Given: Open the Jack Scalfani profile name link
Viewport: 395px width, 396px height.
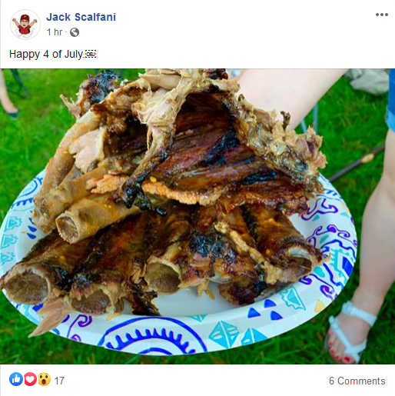Looking at the screenshot, I should point(81,17).
